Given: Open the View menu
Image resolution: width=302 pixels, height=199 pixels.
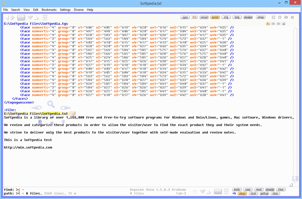Looking at the screenshot, I should coord(27,10).
